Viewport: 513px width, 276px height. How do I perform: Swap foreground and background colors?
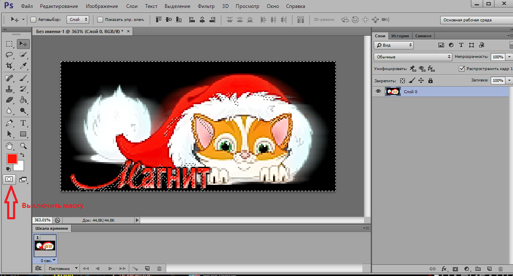click(22, 155)
